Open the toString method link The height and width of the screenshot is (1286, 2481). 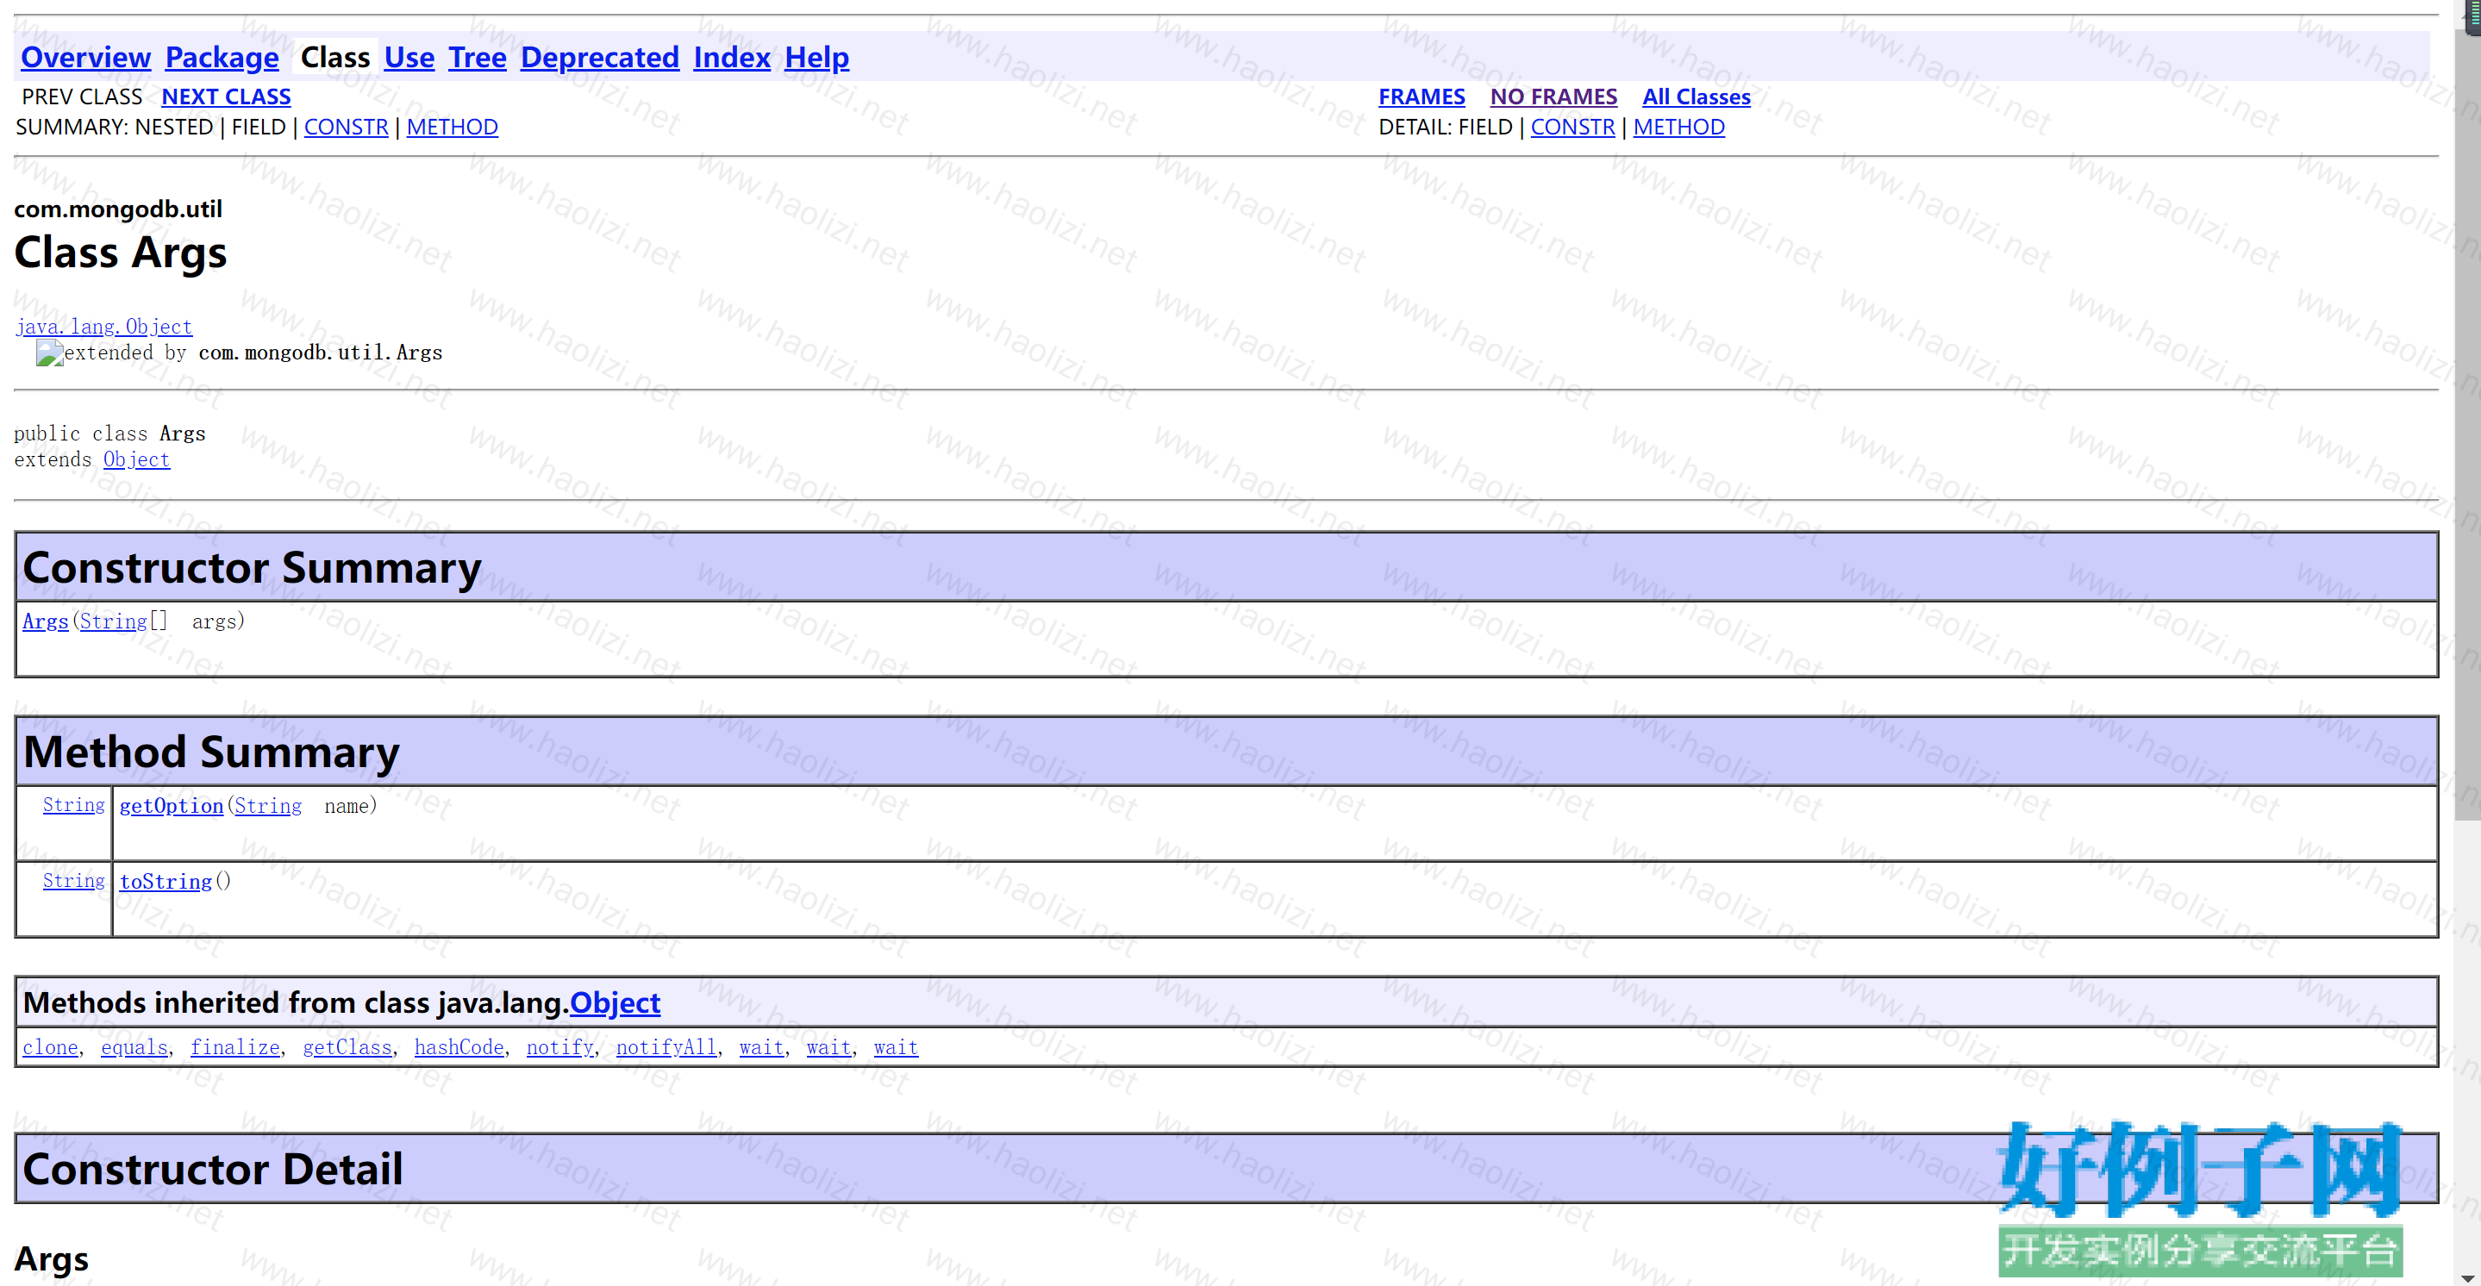click(x=165, y=882)
